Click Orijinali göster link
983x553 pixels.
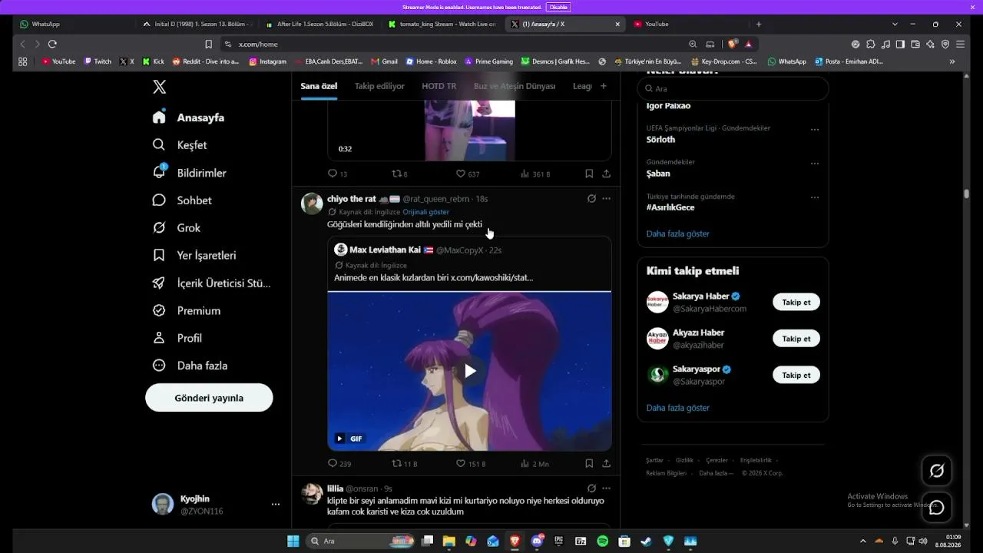pos(426,212)
